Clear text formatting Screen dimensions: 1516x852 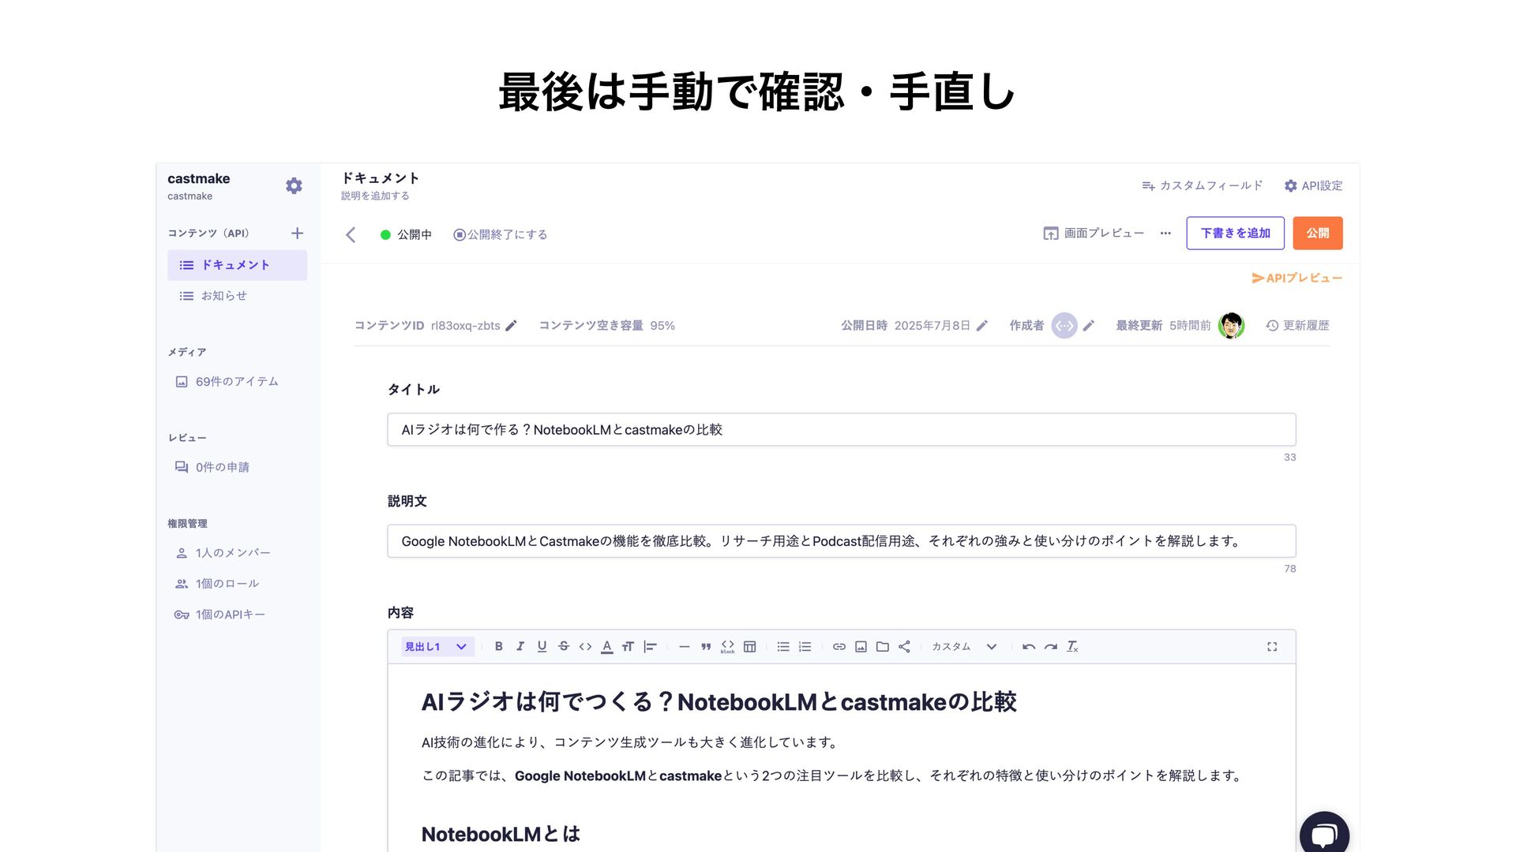(x=1072, y=647)
